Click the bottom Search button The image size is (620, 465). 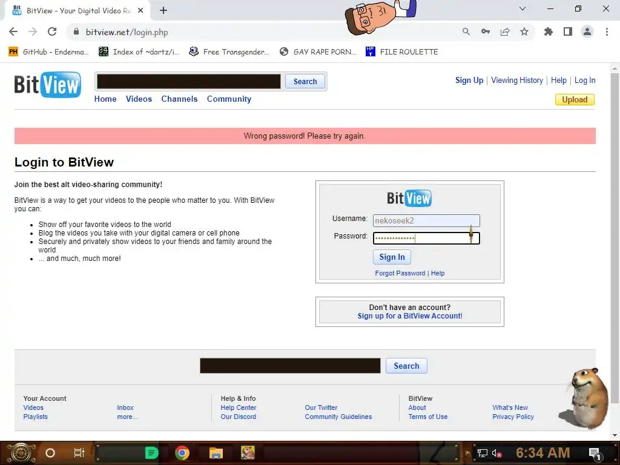(406, 366)
